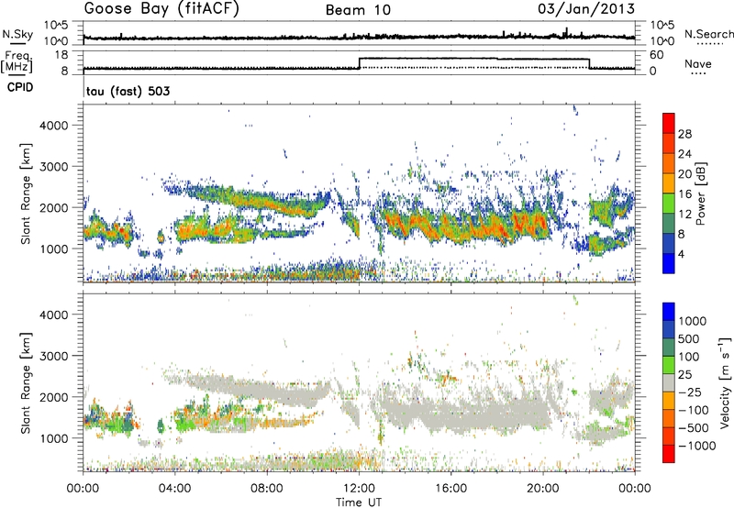The height and width of the screenshot is (508, 734).
Task: Click the '4000' tick on the power panel
Action: click(x=53, y=126)
